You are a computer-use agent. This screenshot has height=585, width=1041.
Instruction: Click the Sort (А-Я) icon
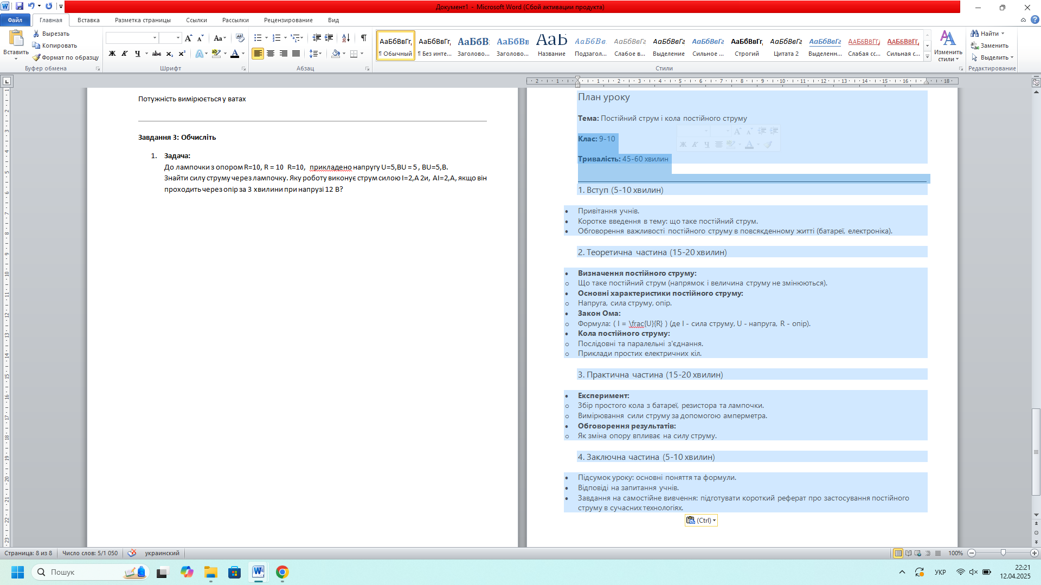(x=346, y=38)
